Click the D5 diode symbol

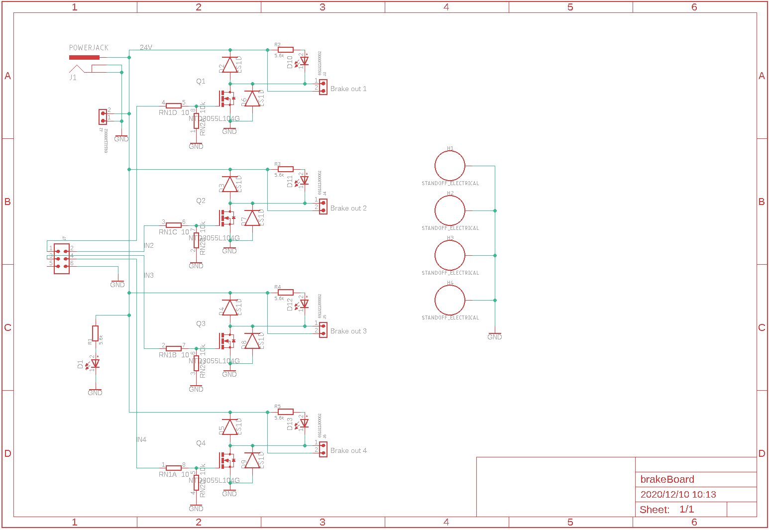coord(230,426)
